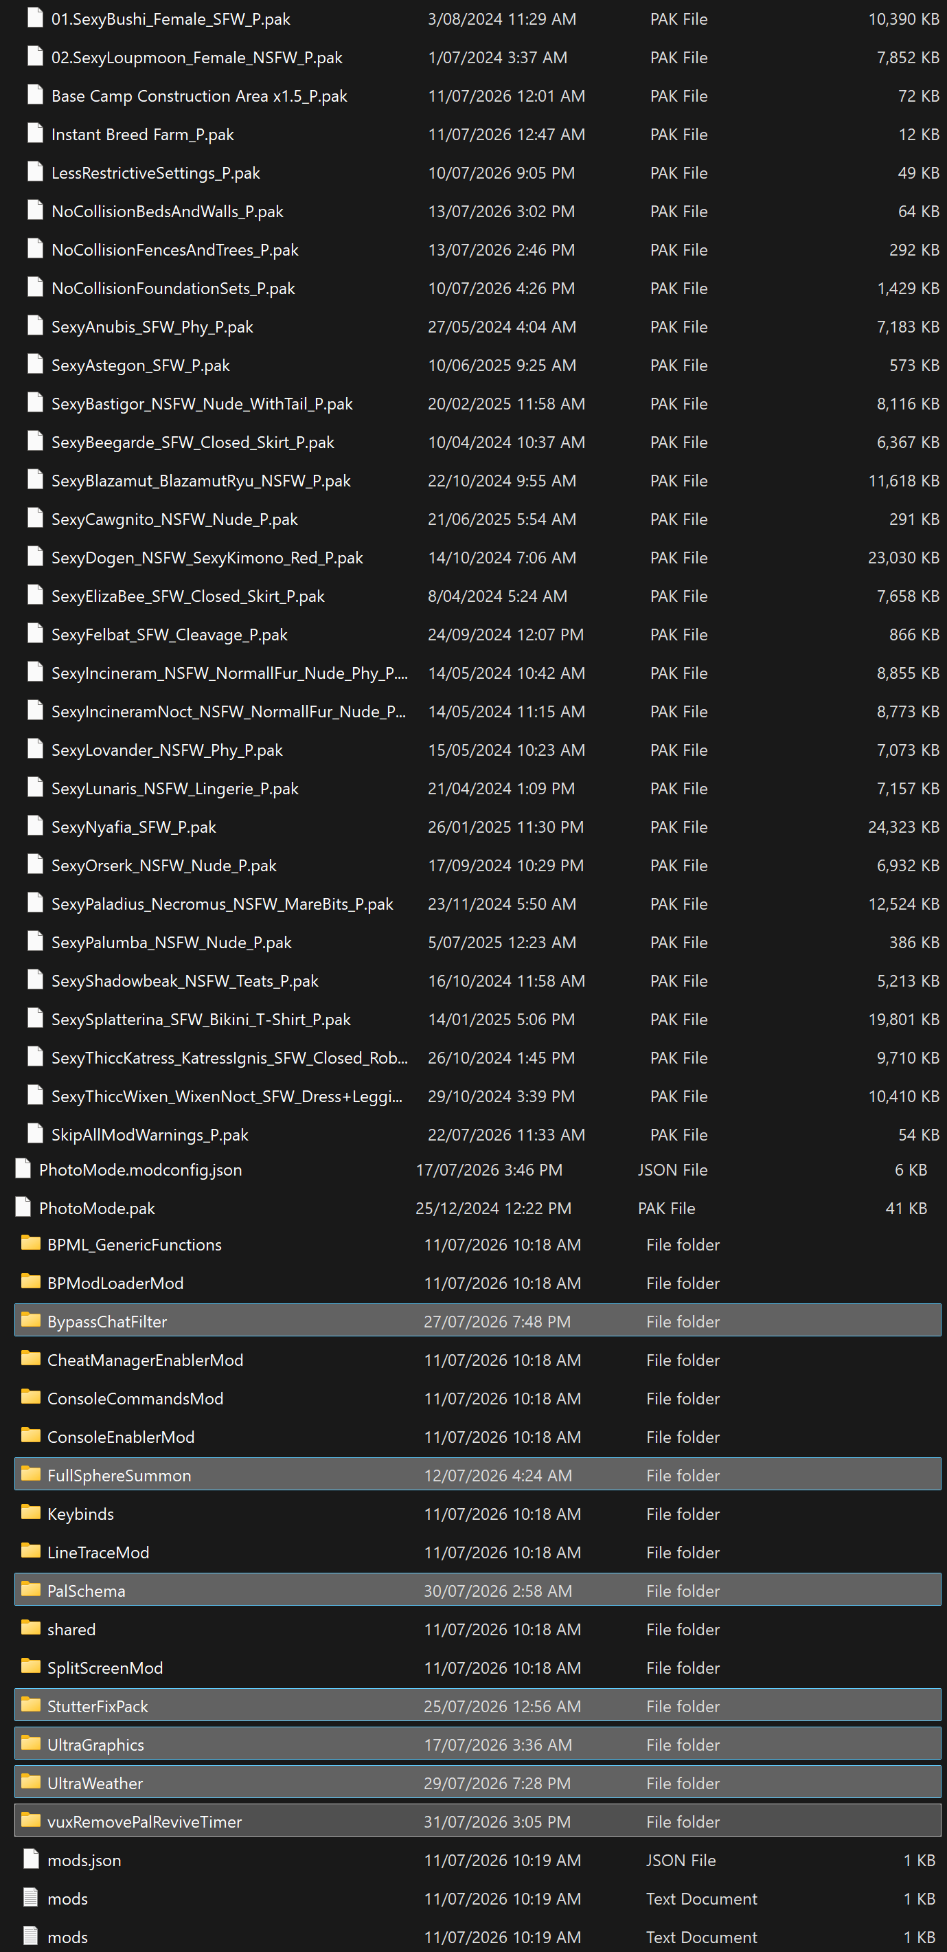Click the file name SexyAstegon_SFW_P.pak
Viewport: 947px width, 1952px height.
pyautogui.click(x=141, y=366)
